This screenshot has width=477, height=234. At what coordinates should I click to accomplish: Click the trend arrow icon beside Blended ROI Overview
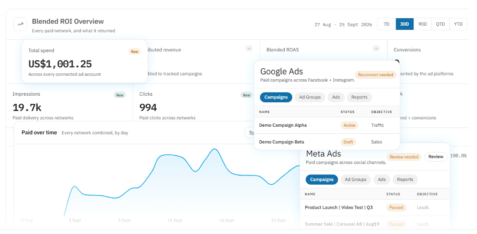tap(20, 24)
